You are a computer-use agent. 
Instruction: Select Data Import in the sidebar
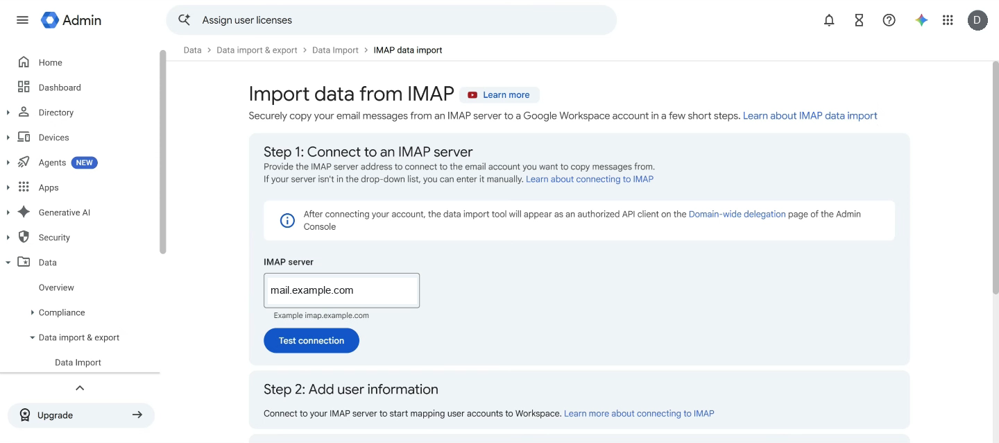(78, 362)
